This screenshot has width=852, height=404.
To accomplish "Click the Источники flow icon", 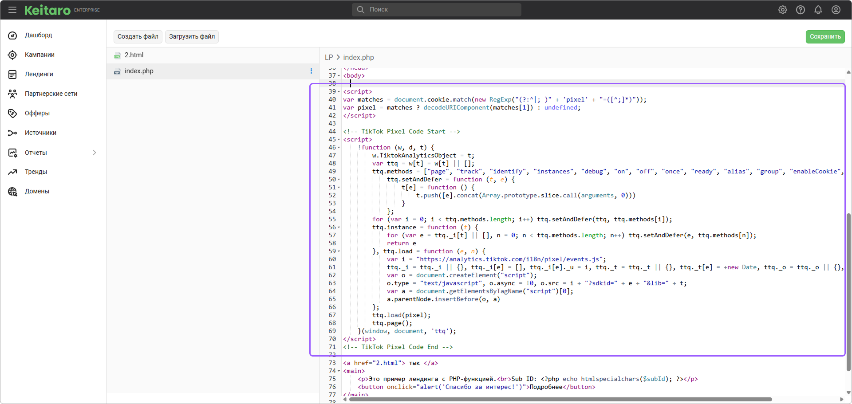I will pos(12,133).
